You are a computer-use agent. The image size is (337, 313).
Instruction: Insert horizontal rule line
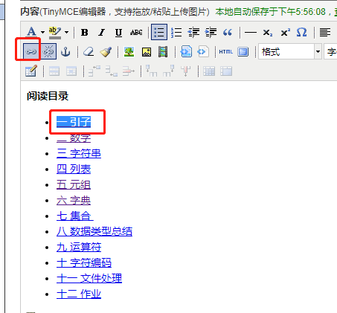(x=251, y=33)
